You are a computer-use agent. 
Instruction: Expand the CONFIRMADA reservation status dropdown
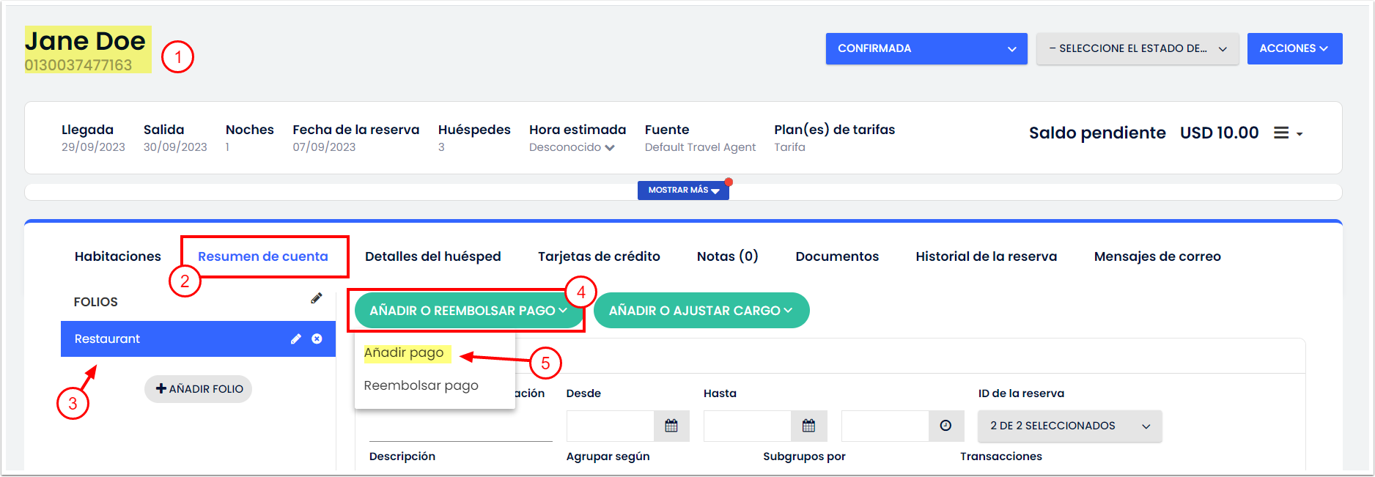(x=926, y=48)
